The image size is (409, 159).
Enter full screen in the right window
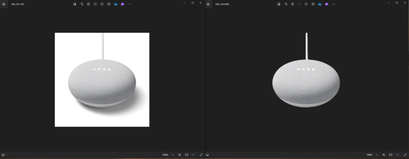[x=405, y=155]
